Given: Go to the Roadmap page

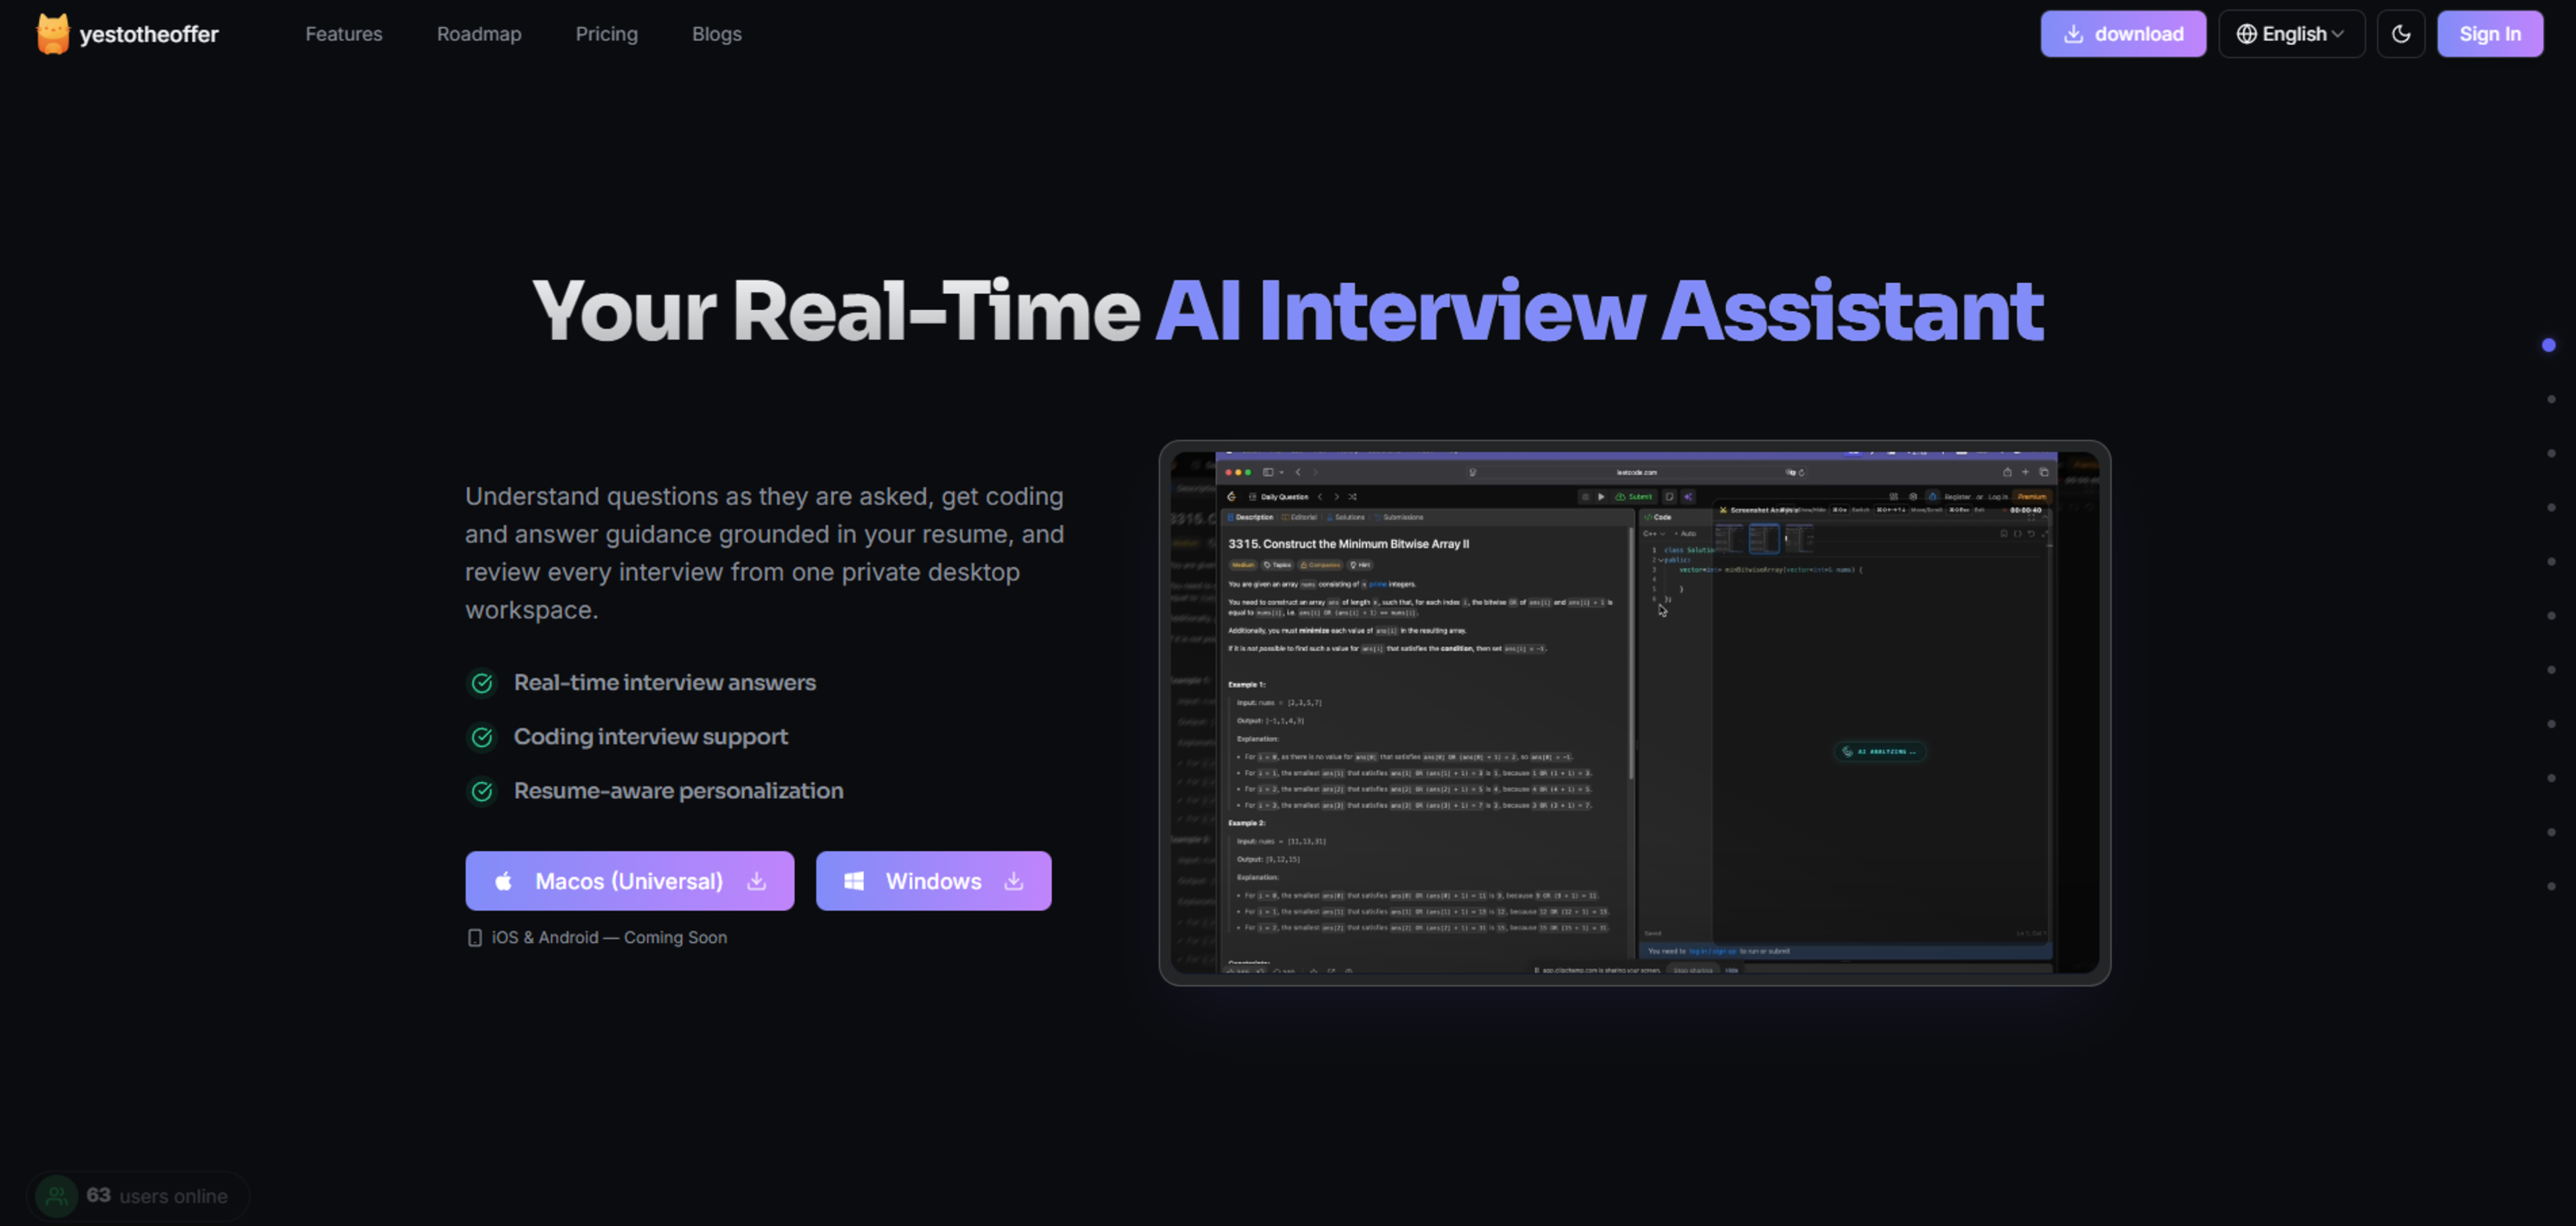Looking at the screenshot, I should pos(479,34).
